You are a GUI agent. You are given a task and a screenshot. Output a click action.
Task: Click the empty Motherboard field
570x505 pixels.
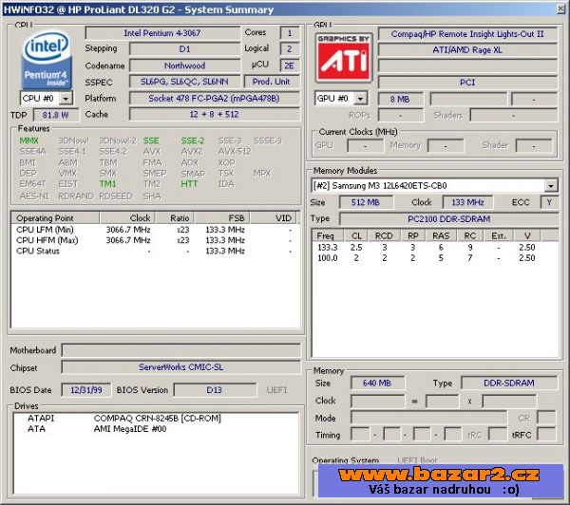pyautogui.click(x=181, y=350)
